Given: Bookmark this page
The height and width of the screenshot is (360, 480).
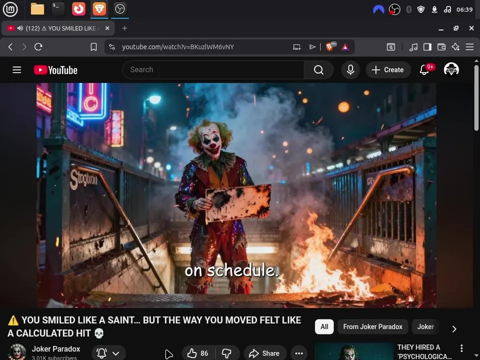Looking at the screenshot, I should tap(93, 47).
